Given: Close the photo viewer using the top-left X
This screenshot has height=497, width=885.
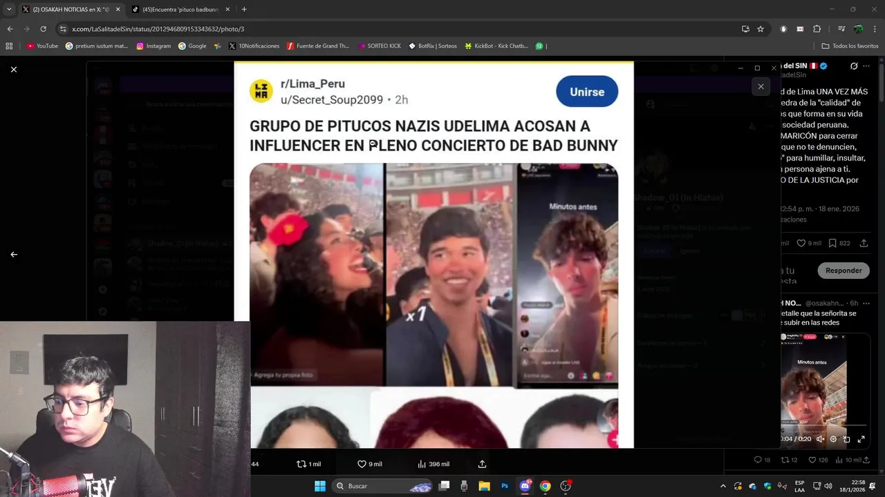Looking at the screenshot, I should [13, 69].
